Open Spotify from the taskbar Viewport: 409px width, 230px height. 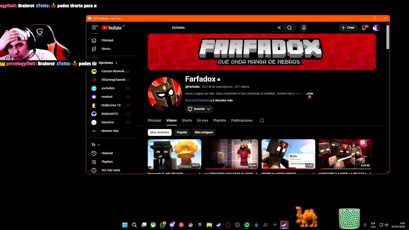247,225
